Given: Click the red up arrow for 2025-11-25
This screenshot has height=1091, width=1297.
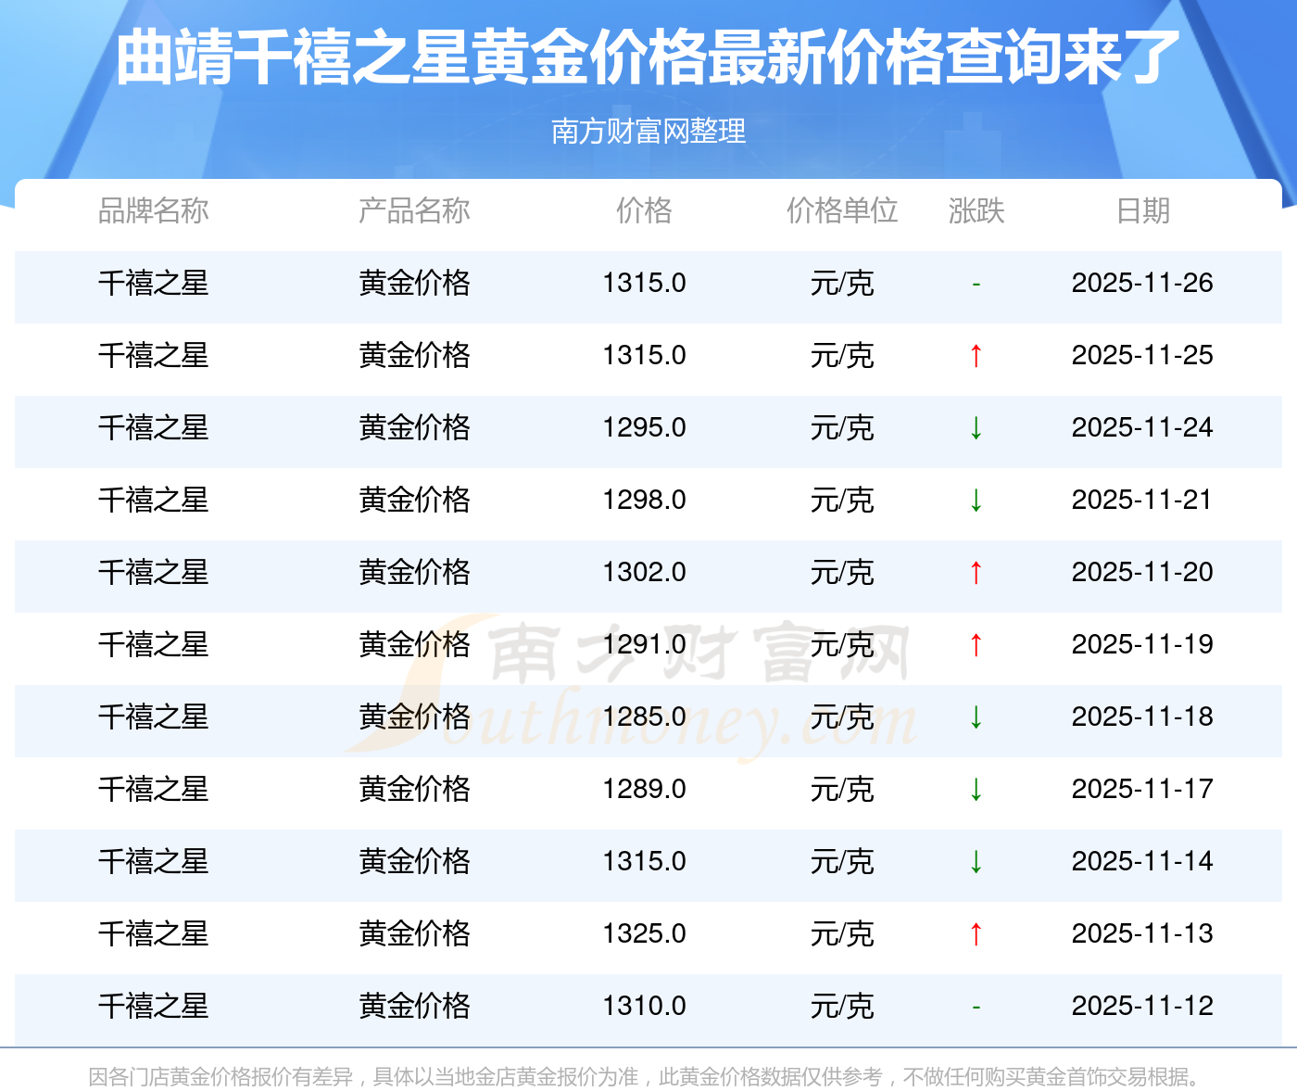Looking at the screenshot, I should click(x=976, y=355).
